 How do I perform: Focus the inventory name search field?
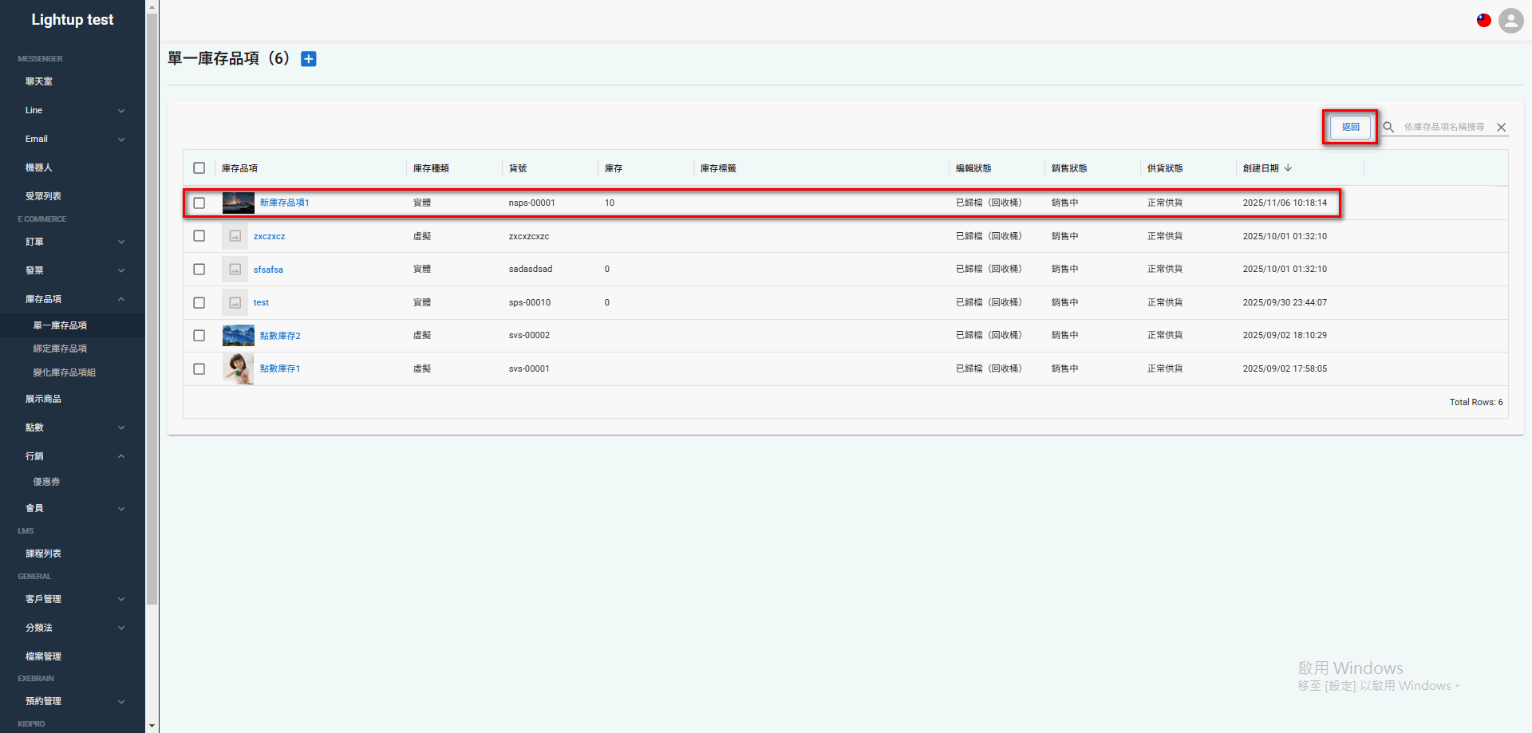[x=1444, y=128]
